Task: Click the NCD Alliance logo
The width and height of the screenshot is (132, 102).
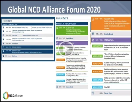Action: [x=13, y=95]
